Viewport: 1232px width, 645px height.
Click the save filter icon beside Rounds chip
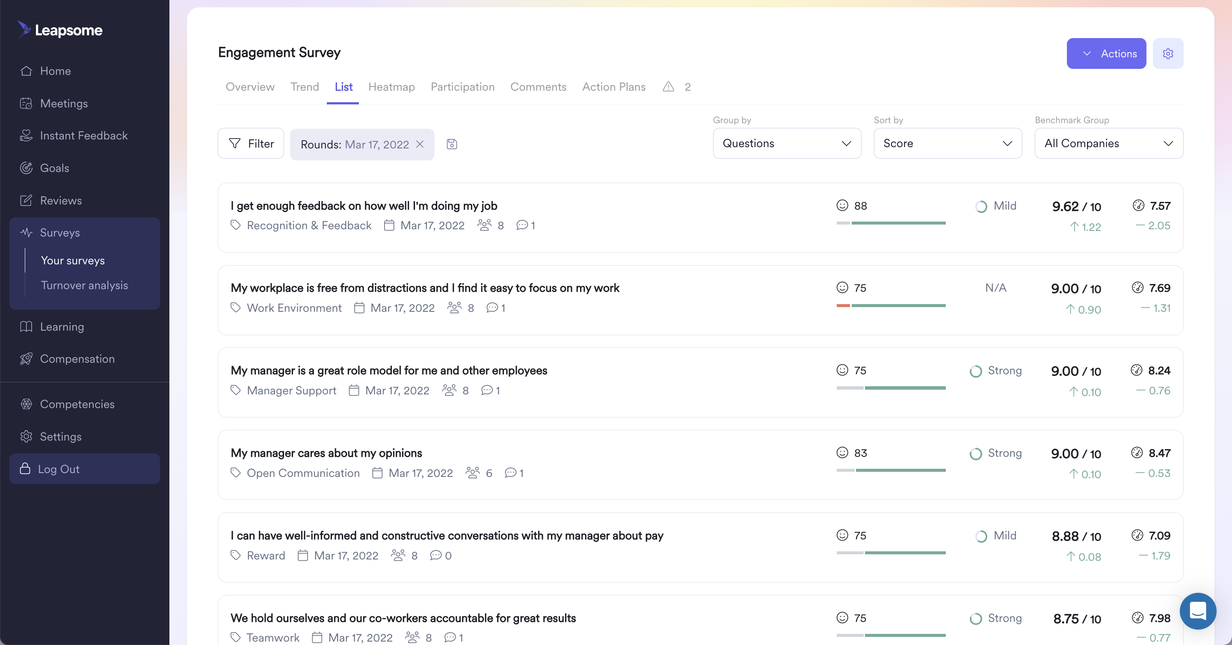(x=451, y=144)
